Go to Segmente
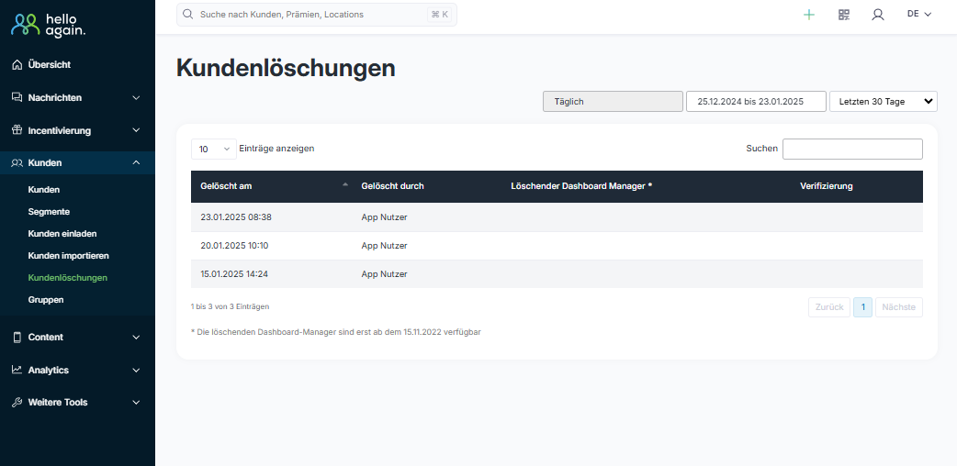The height and width of the screenshot is (466, 957). [x=49, y=212]
